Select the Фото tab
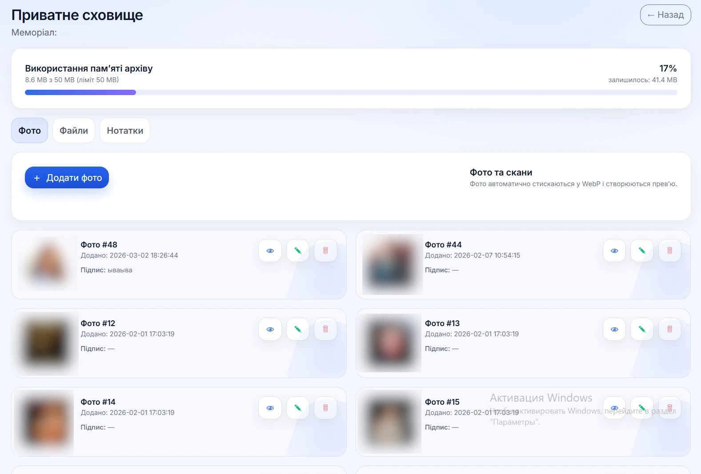 coord(29,131)
